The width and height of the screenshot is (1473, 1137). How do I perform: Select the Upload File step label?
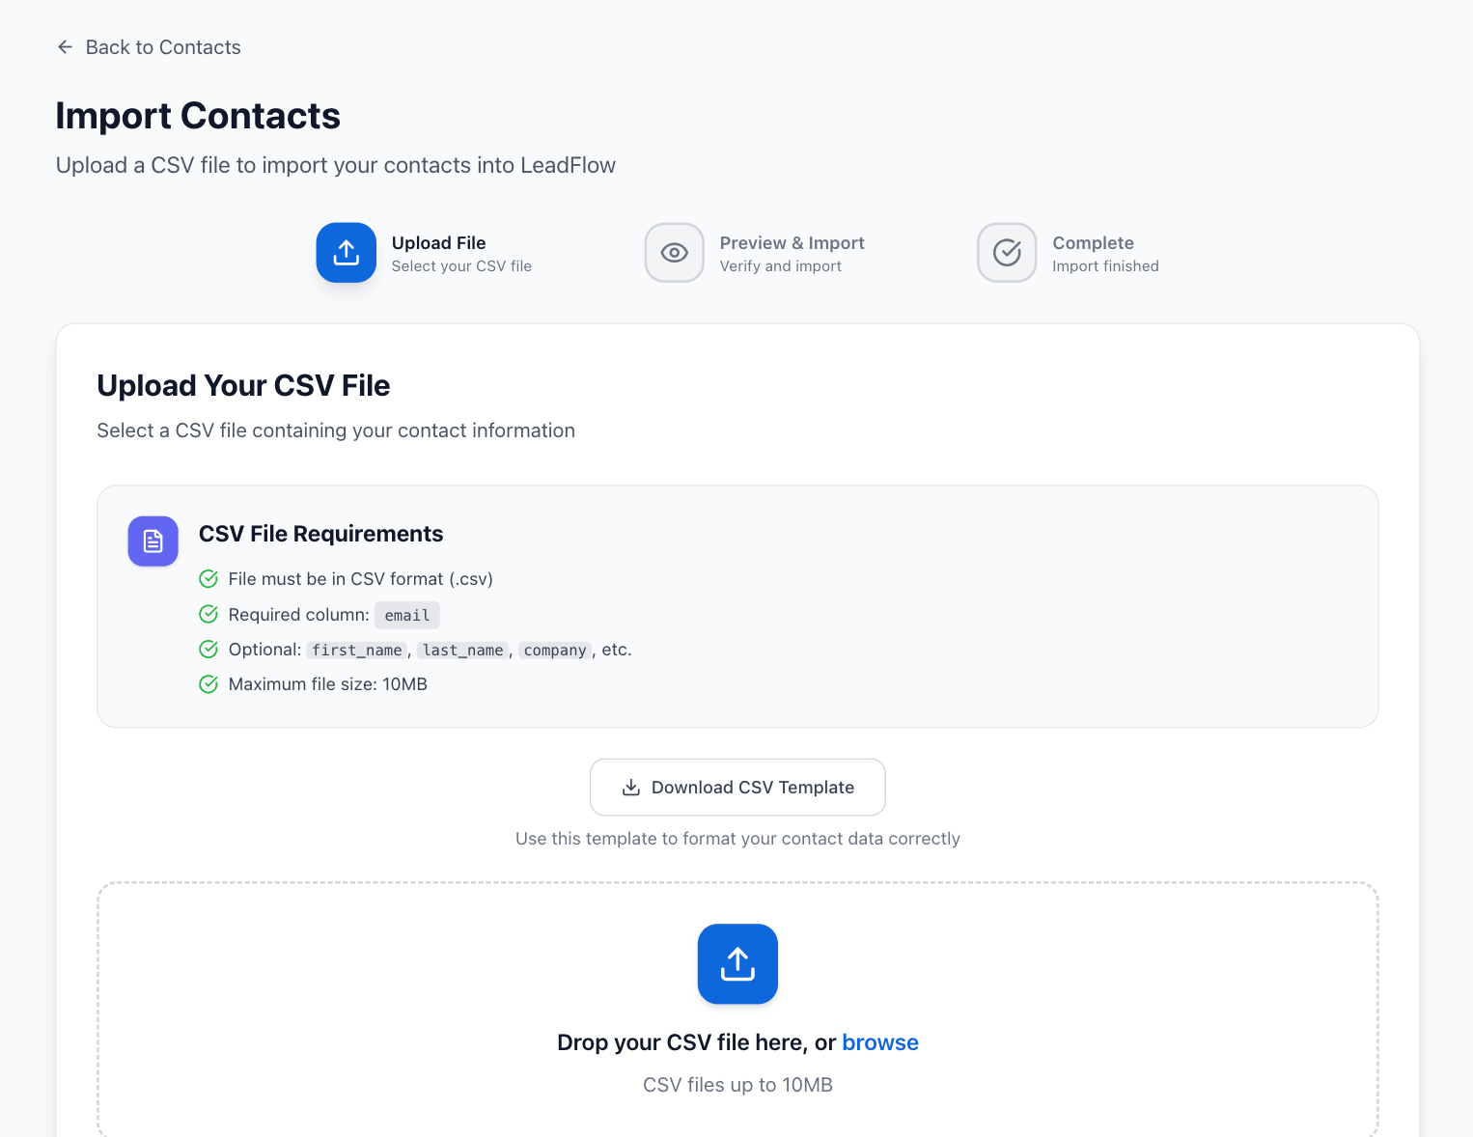click(x=438, y=243)
